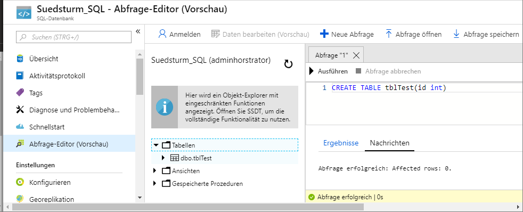Select Ansichten tree item label
Viewport: 523px width, 212px height.
186,171
